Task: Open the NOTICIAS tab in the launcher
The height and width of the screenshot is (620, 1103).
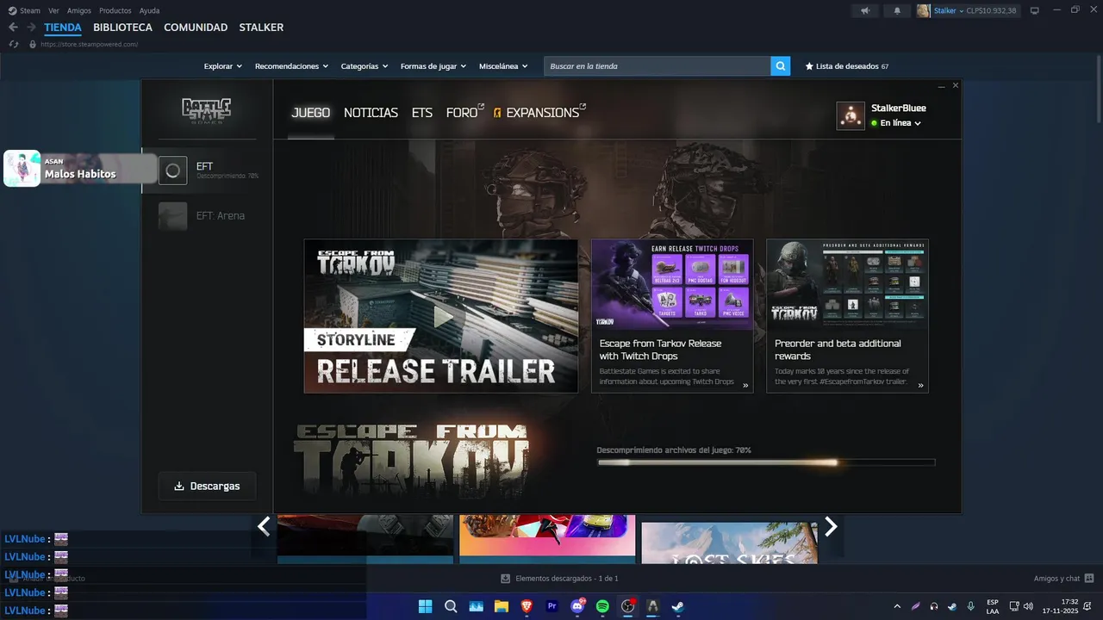Action: pyautogui.click(x=371, y=113)
